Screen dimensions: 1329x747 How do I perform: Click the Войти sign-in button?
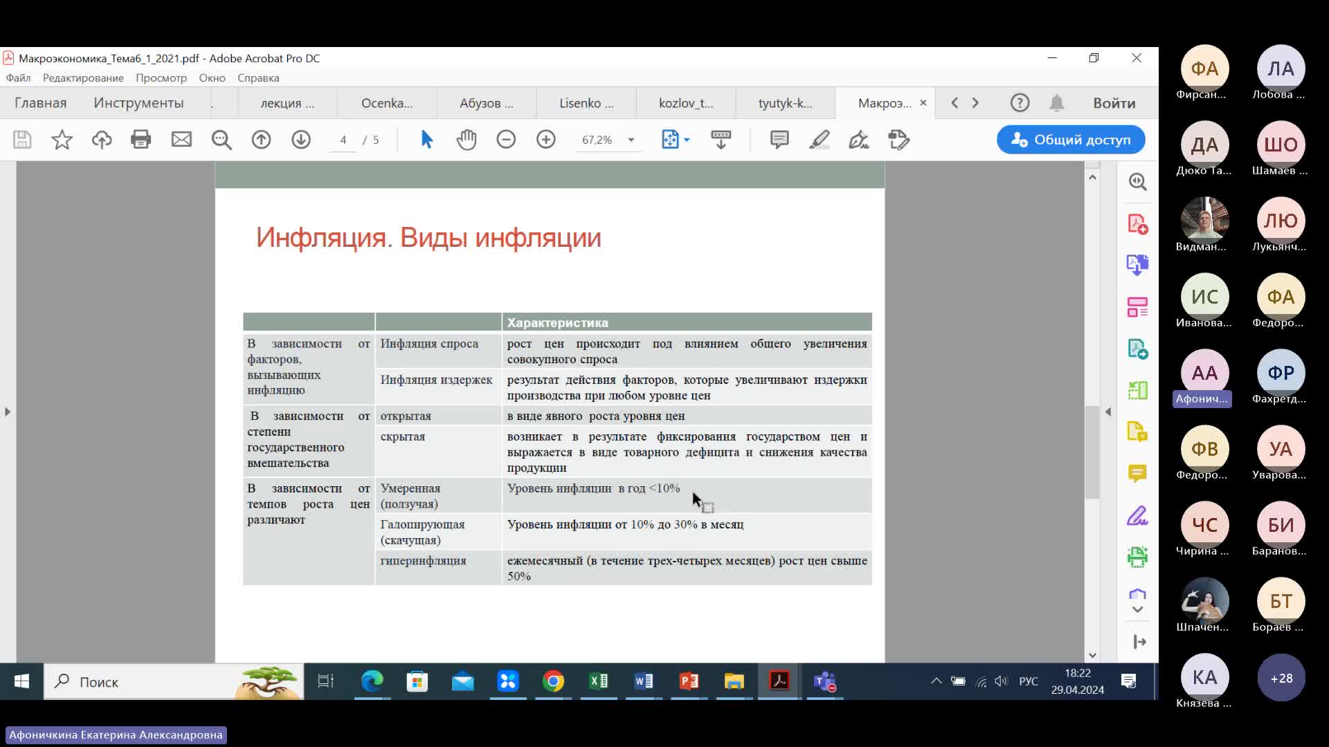[x=1114, y=103]
